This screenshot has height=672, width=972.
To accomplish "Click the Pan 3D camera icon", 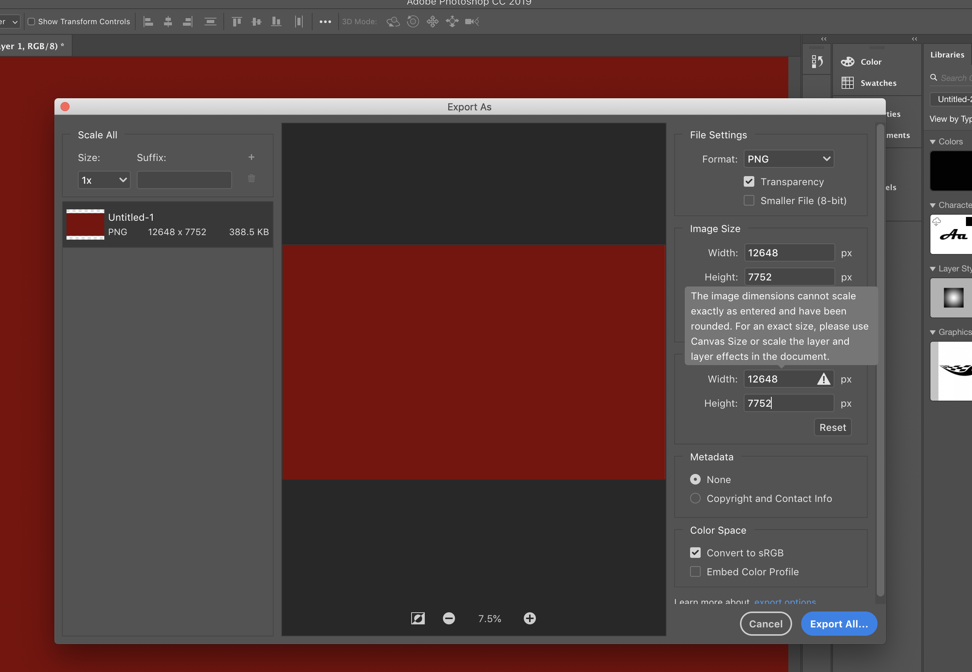I will pyautogui.click(x=432, y=22).
